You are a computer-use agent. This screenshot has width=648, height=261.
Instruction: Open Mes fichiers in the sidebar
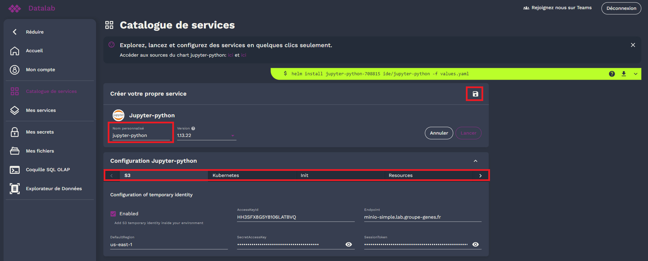click(40, 151)
